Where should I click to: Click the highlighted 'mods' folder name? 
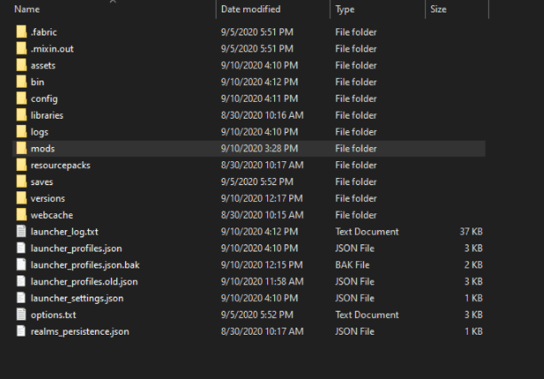(x=43, y=149)
